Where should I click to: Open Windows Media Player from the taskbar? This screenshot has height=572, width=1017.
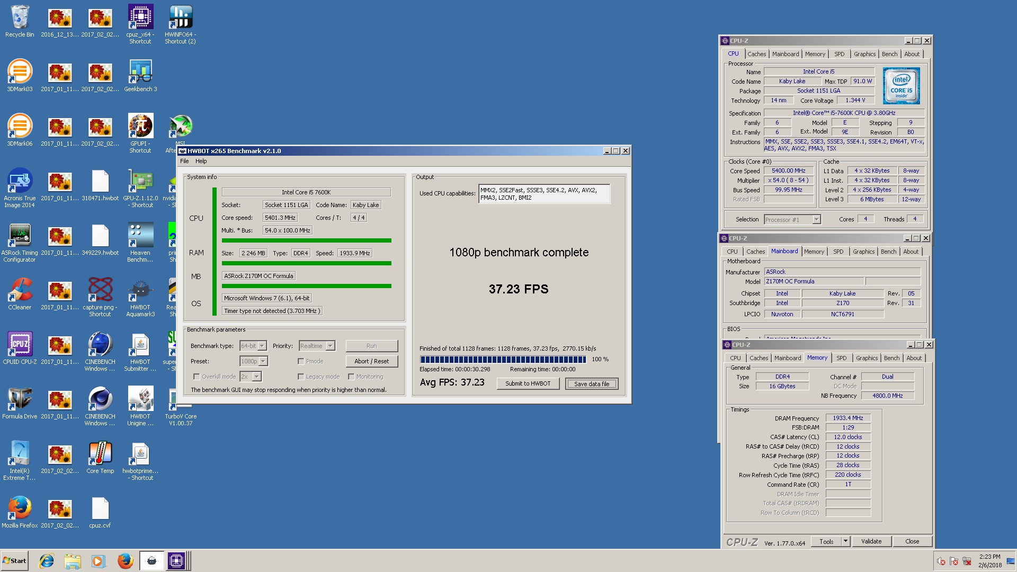(x=98, y=561)
